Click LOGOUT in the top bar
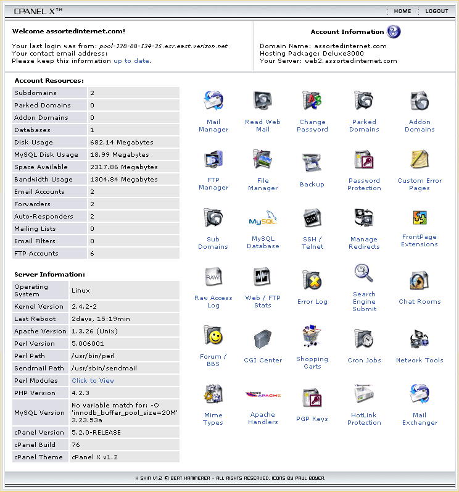The width and height of the screenshot is (459, 492). (437, 11)
